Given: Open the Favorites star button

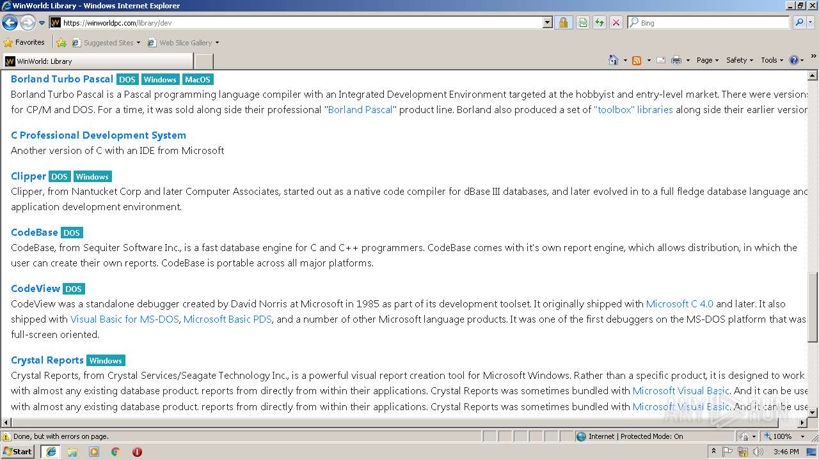Looking at the screenshot, I should coord(24,42).
